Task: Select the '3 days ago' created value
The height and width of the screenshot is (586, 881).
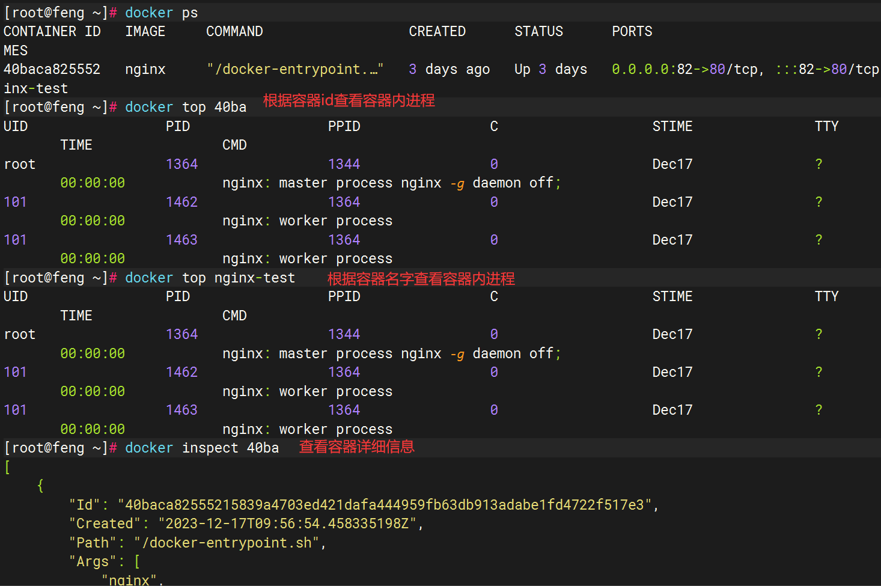Action: pos(450,69)
